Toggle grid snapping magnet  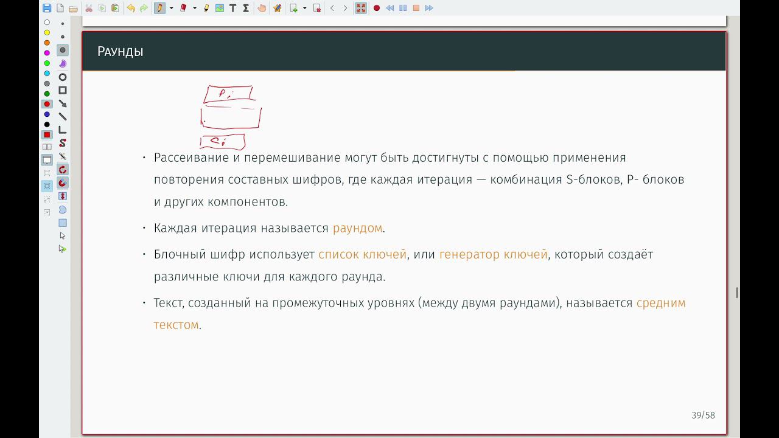(x=63, y=182)
